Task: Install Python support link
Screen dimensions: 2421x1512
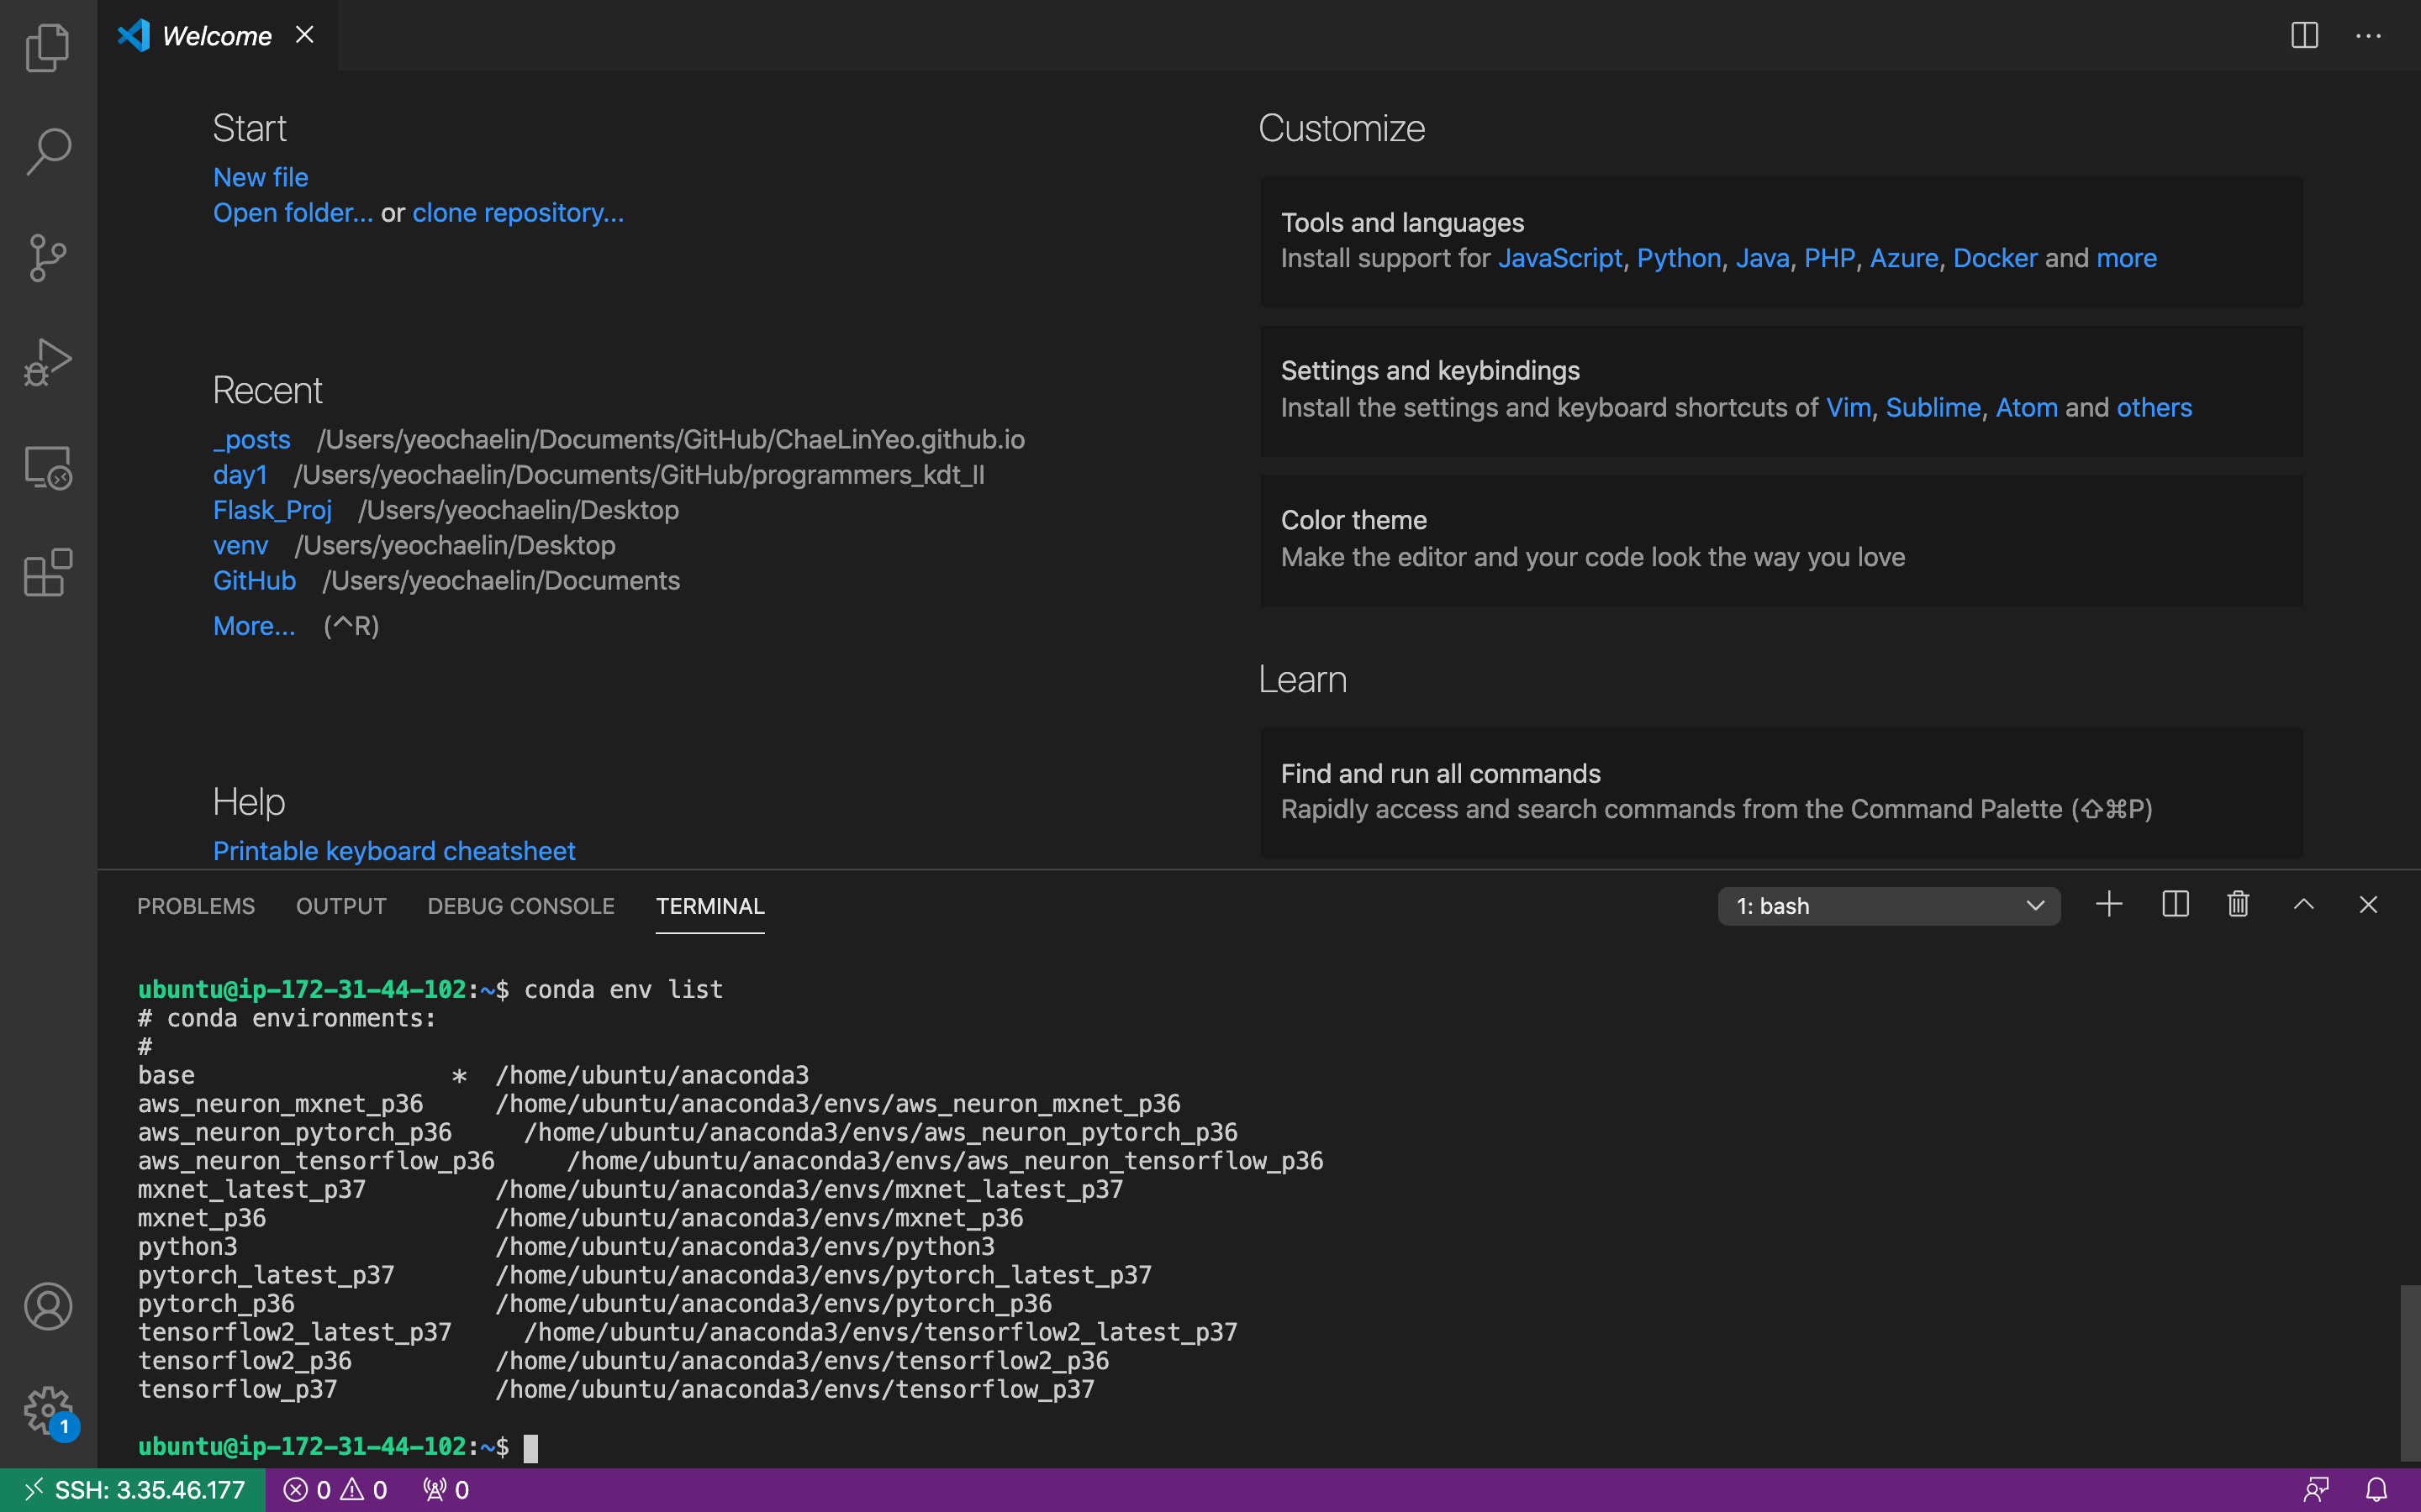Action: tap(1679, 258)
